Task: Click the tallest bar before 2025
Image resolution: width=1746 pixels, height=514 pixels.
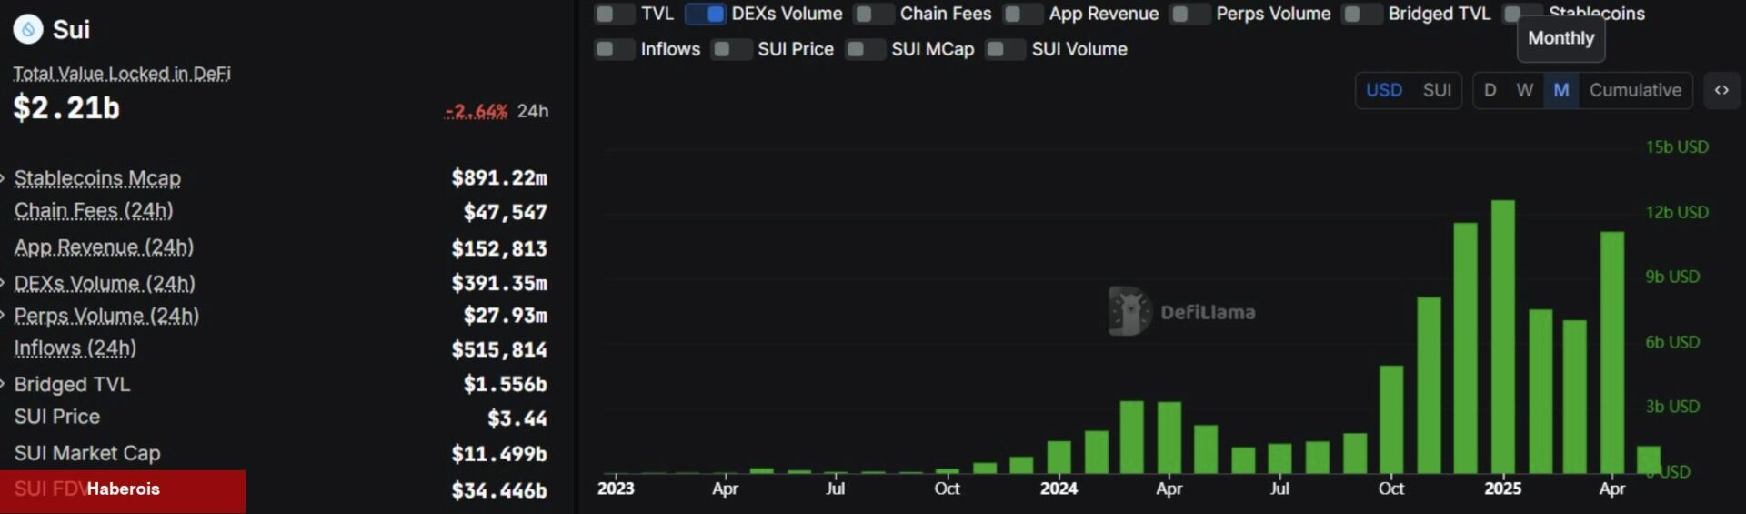Action: click(1465, 348)
